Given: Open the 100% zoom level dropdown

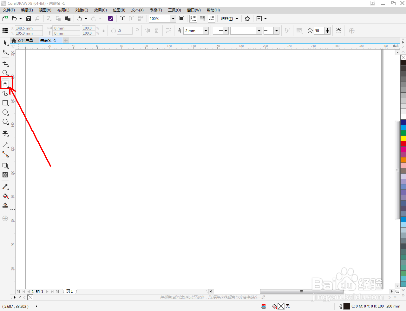Looking at the screenshot, I should pos(173,19).
